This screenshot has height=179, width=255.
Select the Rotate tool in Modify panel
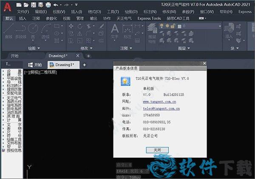[80, 26]
